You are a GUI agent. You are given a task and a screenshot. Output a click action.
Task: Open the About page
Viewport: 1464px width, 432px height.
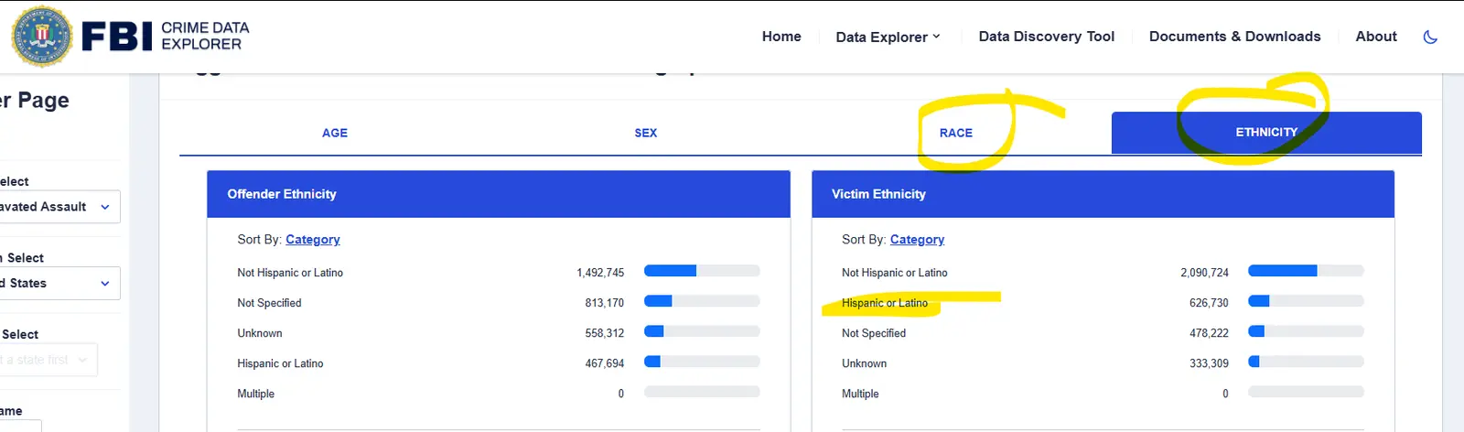click(1375, 37)
